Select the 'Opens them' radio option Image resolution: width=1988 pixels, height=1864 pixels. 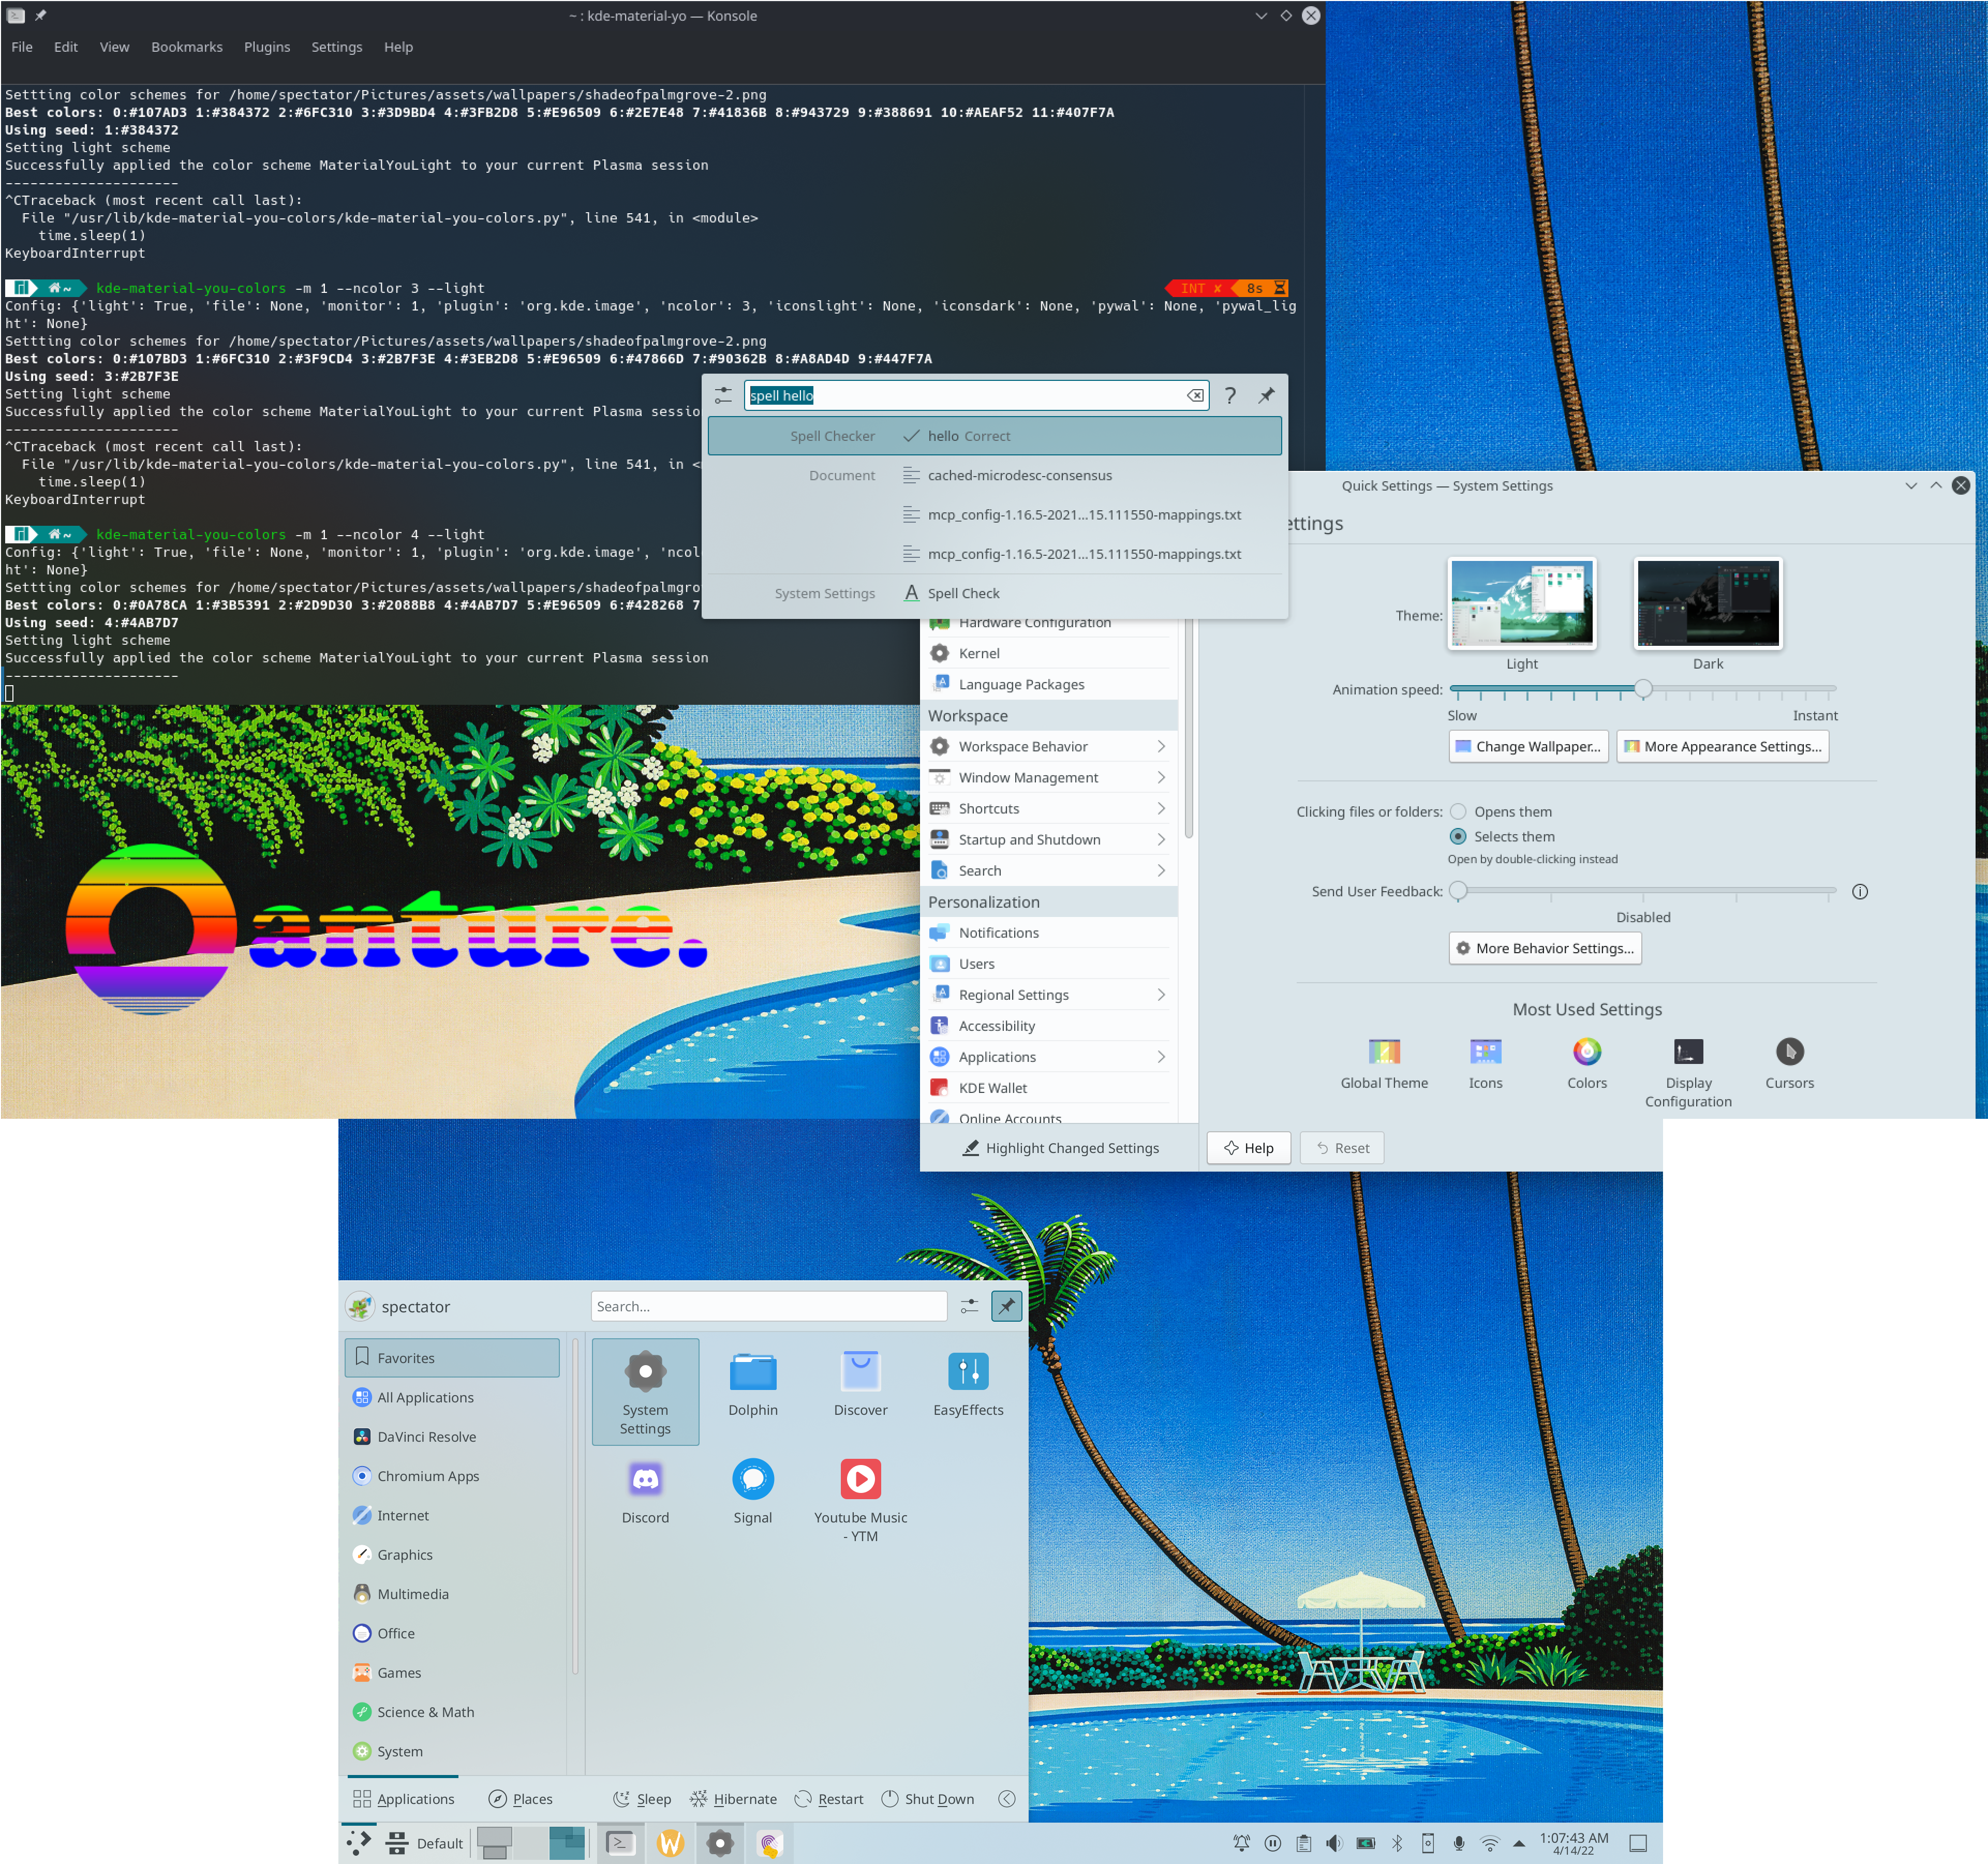1458,812
